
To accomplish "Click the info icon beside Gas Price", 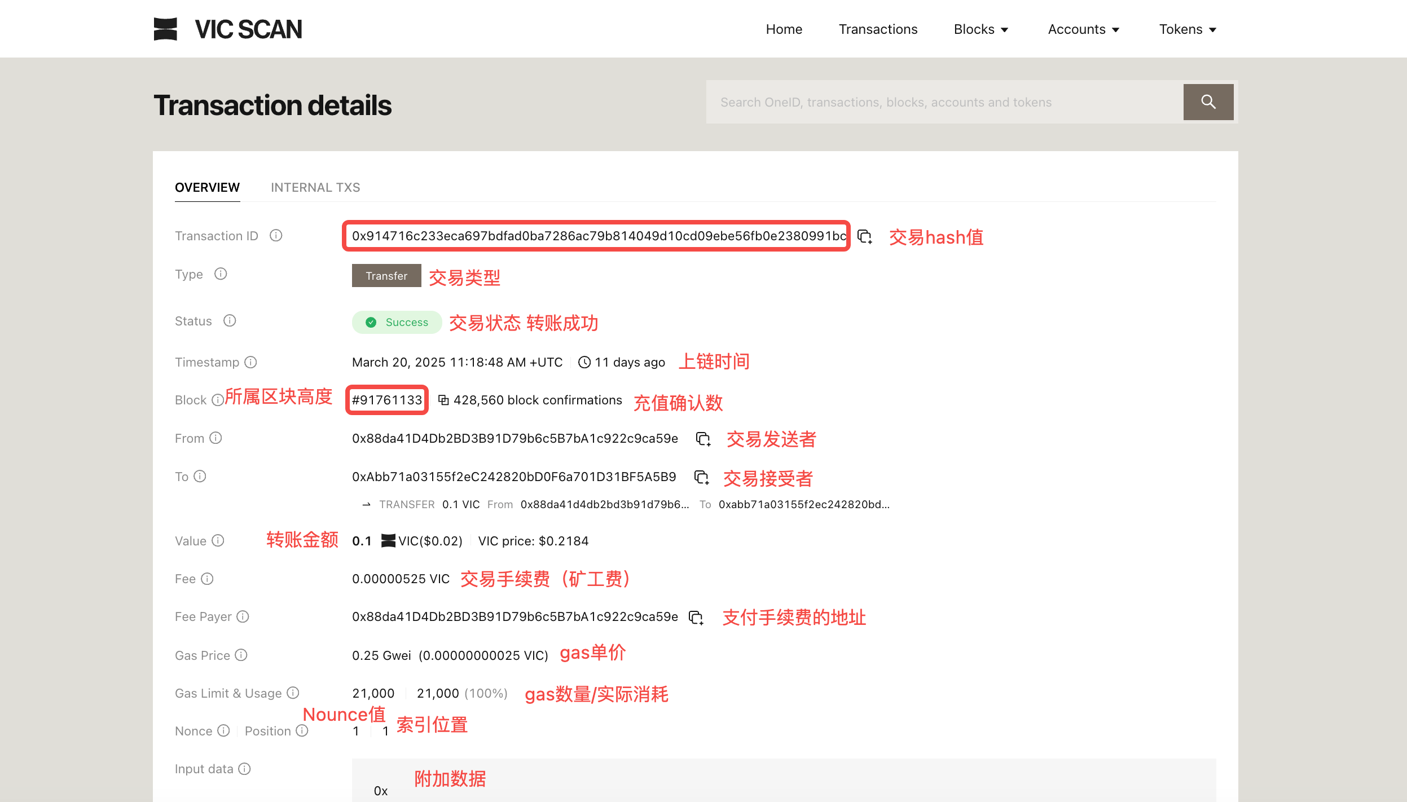I will [x=242, y=655].
